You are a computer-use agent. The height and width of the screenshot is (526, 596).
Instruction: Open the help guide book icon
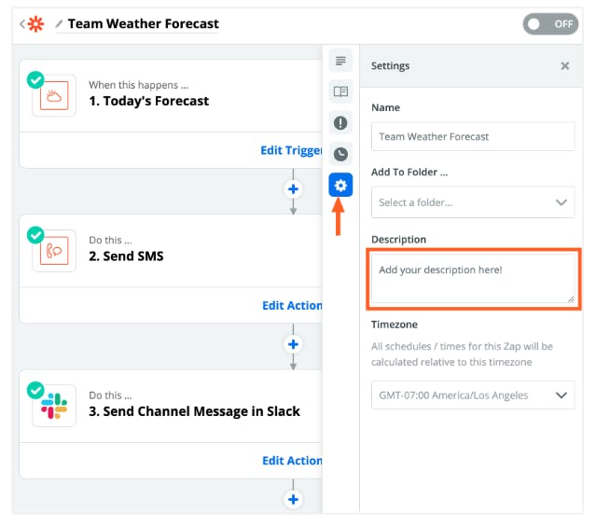[340, 91]
